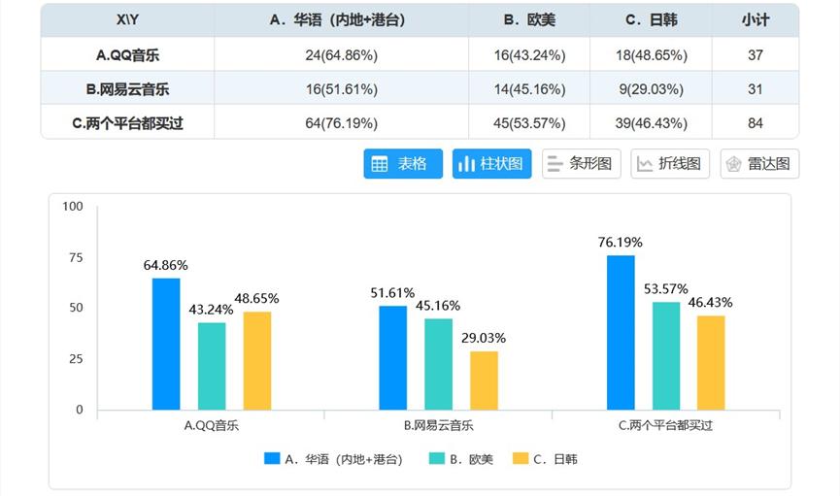840x496 pixels.
Task: Click column header B. 欧美 in table
Action: pyautogui.click(x=529, y=19)
